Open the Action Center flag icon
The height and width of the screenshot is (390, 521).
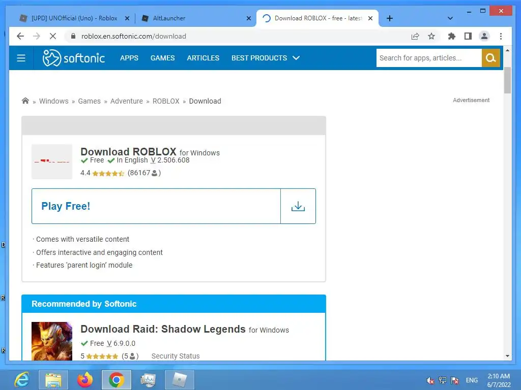(455, 380)
